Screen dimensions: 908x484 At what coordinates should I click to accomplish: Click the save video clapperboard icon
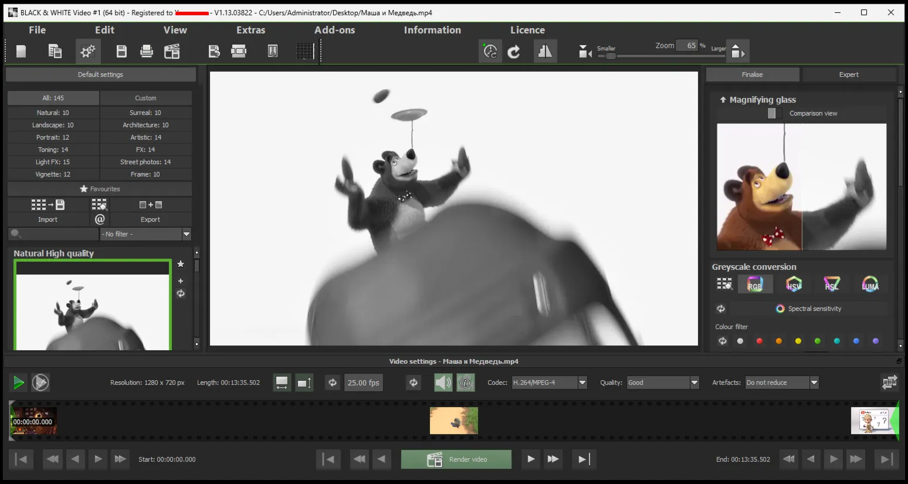[x=172, y=52]
